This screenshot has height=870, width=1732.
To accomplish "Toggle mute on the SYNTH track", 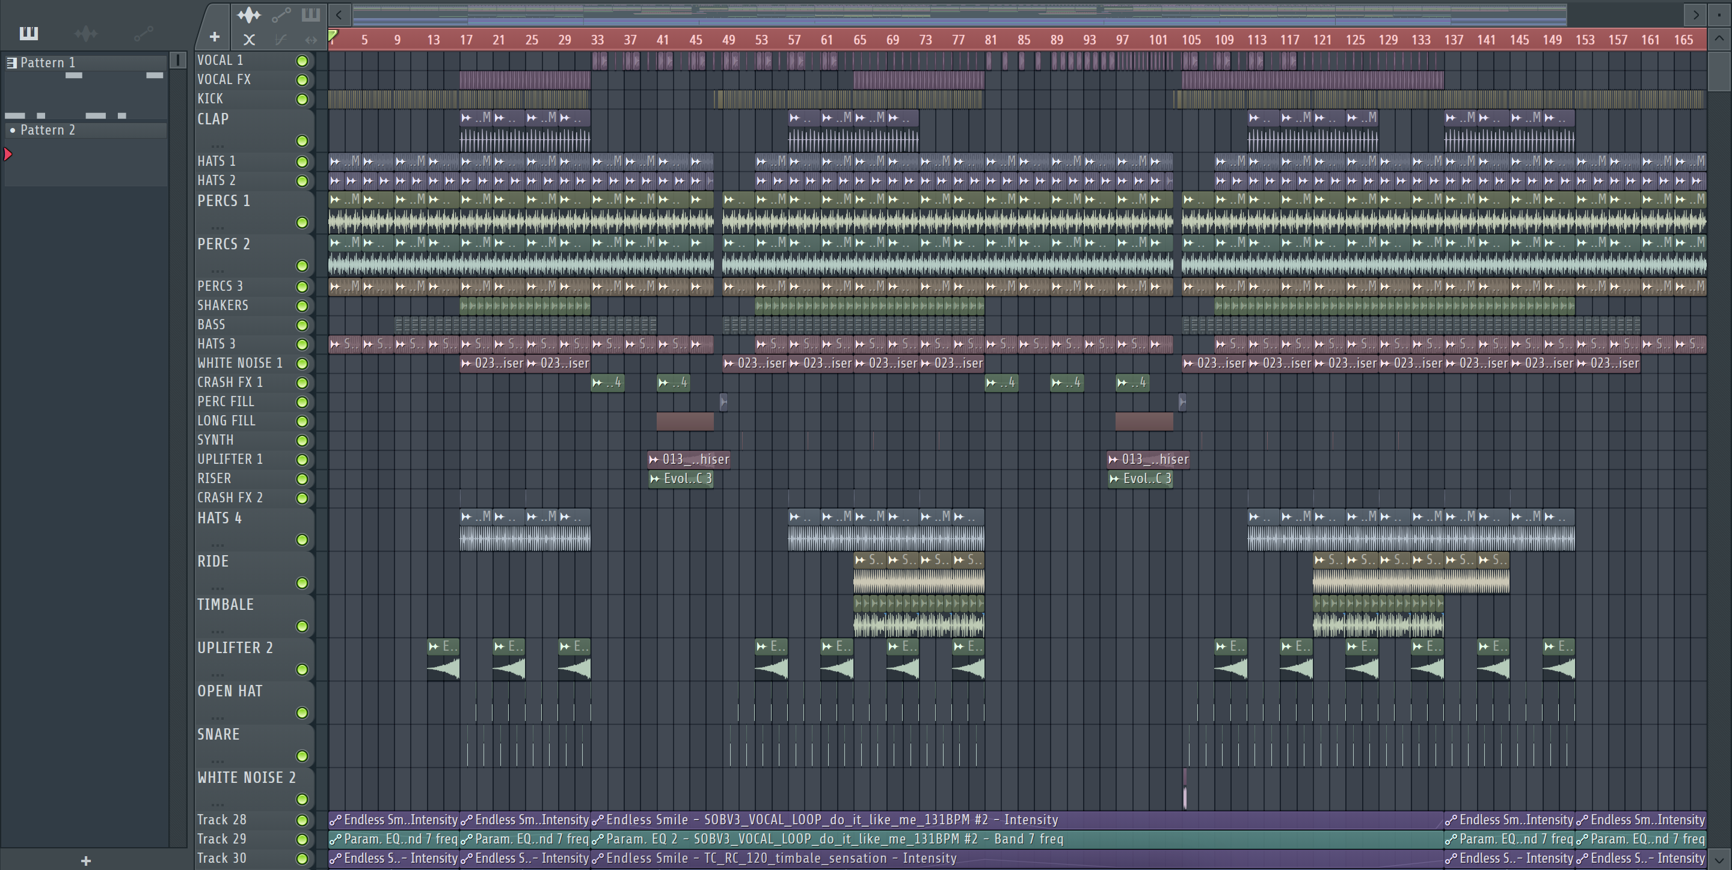I will pyautogui.click(x=302, y=441).
